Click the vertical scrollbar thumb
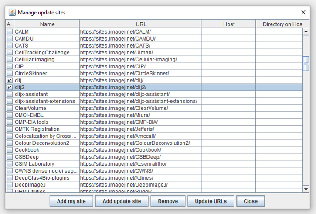The image size is (316, 214). (306, 64)
